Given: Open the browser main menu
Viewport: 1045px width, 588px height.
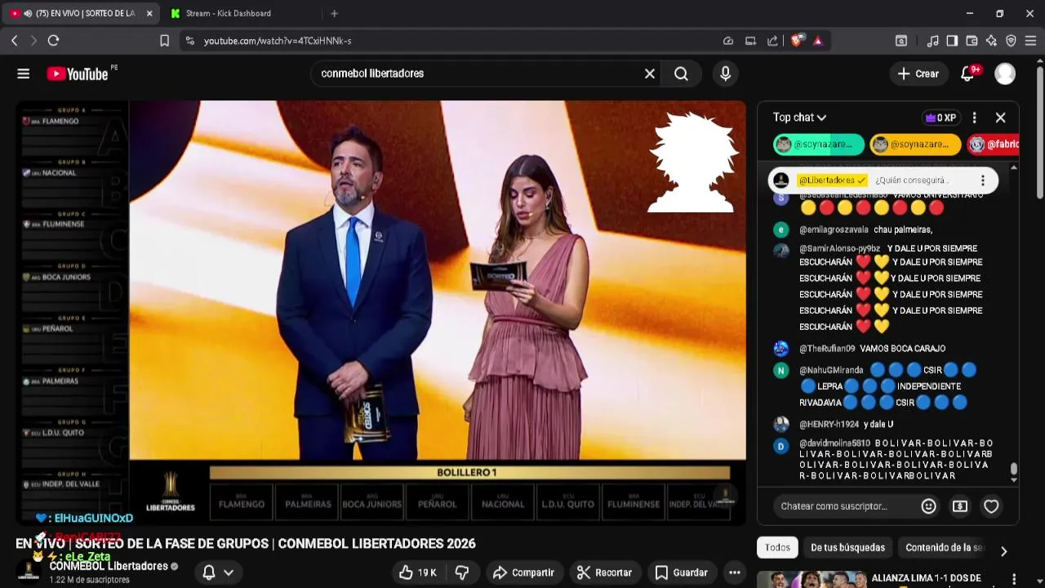Looking at the screenshot, I should tap(1030, 41).
